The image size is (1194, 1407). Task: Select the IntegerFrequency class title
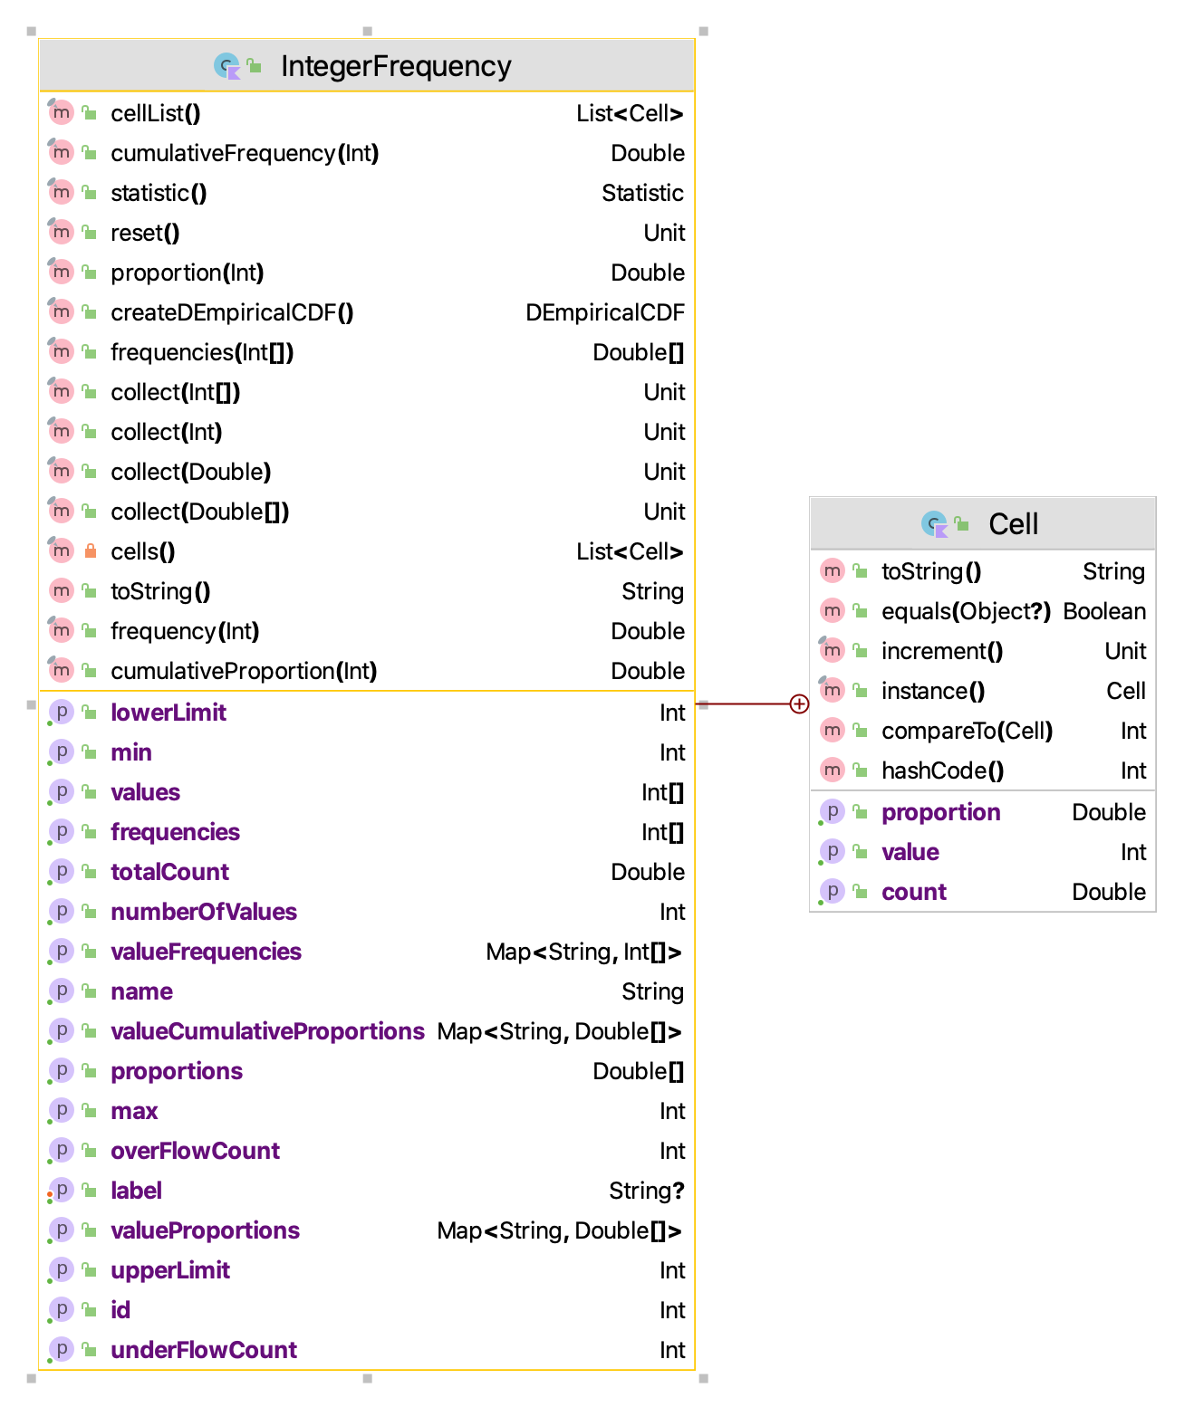396,66
